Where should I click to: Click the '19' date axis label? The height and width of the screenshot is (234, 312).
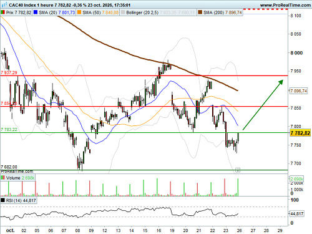172,230
